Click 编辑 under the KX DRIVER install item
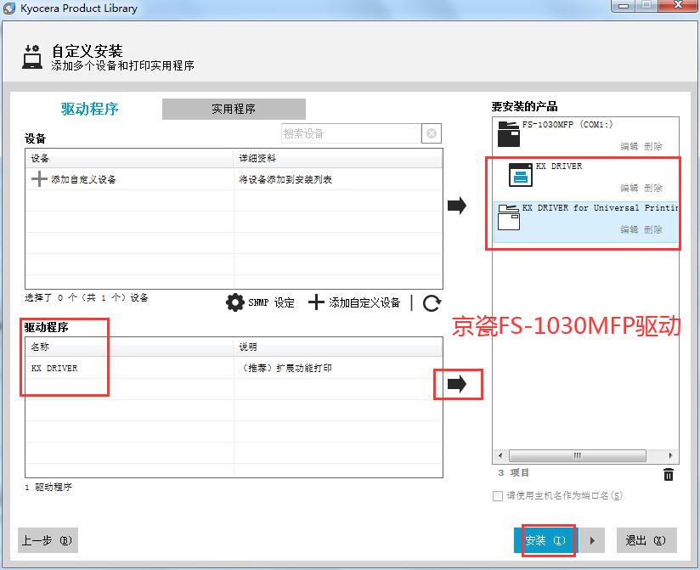Viewport: 700px width, 570px height. [x=629, y=188]
